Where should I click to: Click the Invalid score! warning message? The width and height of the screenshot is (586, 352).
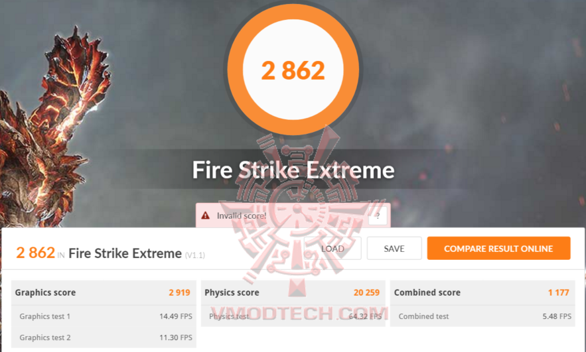click(242, 215)
